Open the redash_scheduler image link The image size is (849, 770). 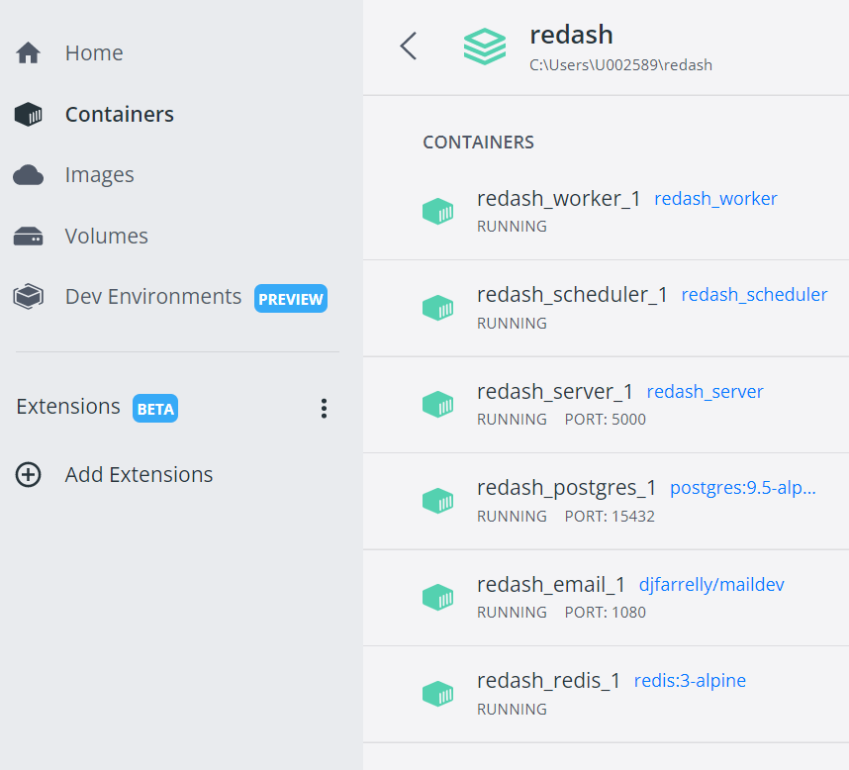pos(754,295)
